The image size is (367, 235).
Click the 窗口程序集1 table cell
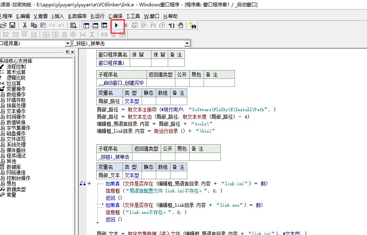pyautogui.click(x=113, y=63)
